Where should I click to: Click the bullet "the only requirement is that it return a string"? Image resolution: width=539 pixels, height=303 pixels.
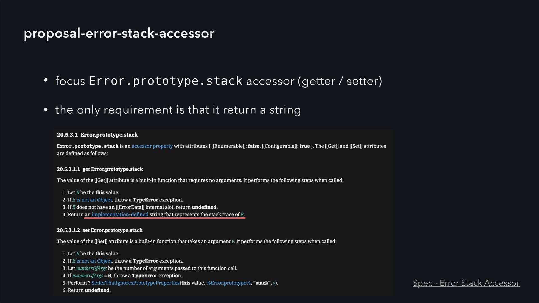pos(178,110)
